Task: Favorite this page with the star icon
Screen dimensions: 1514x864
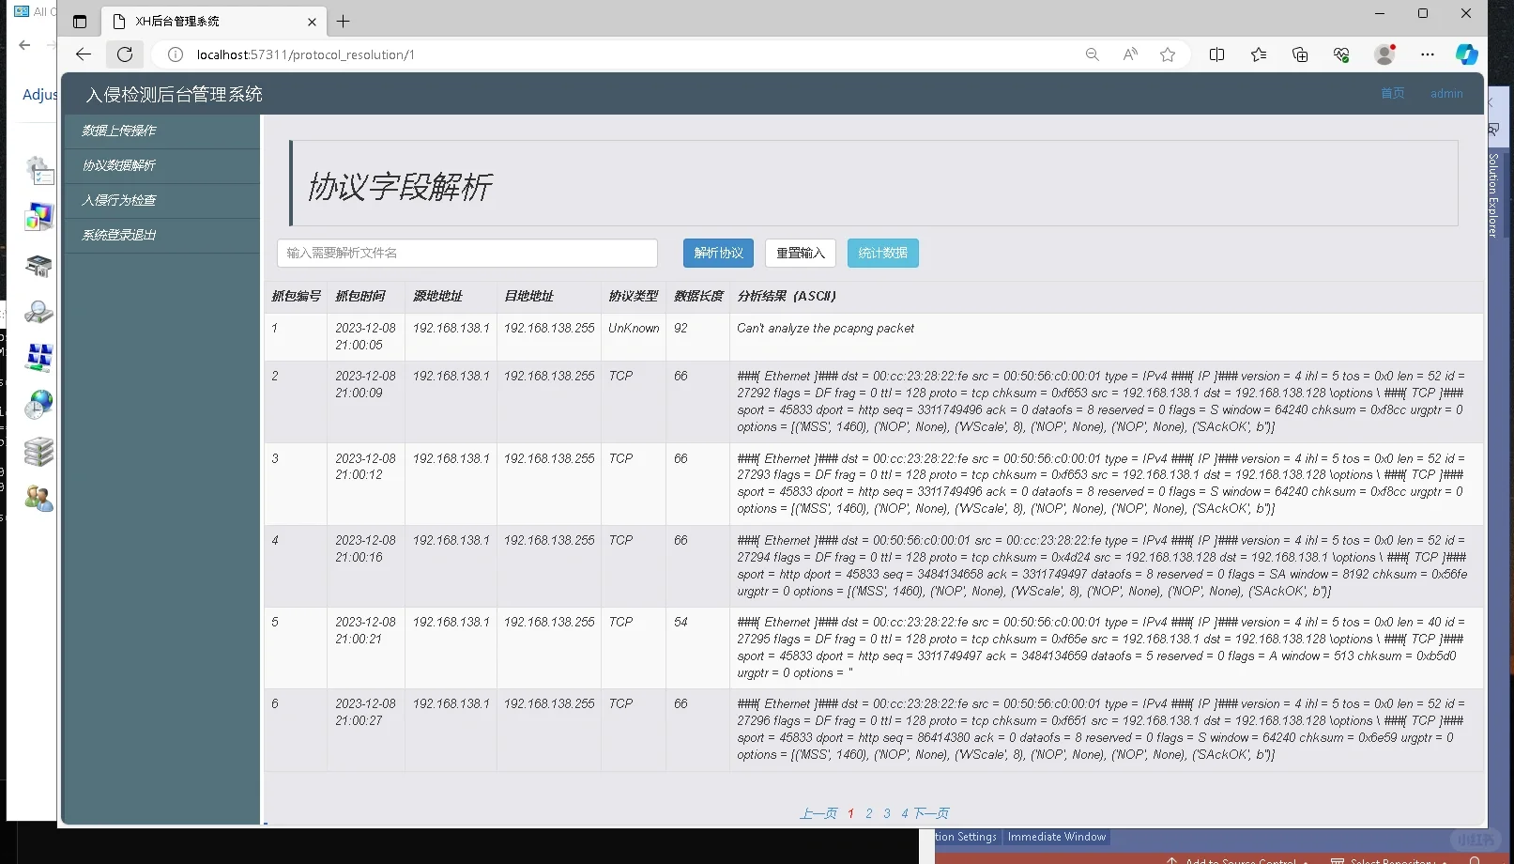Action: [x=1168, y=54]
